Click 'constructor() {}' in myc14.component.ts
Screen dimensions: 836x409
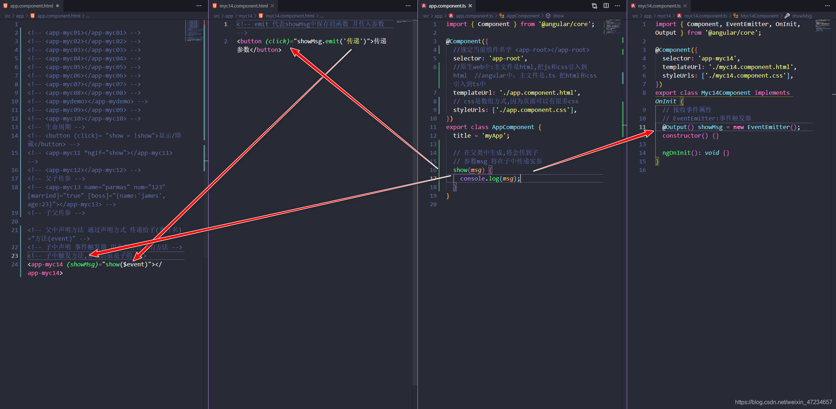point(690,135)
